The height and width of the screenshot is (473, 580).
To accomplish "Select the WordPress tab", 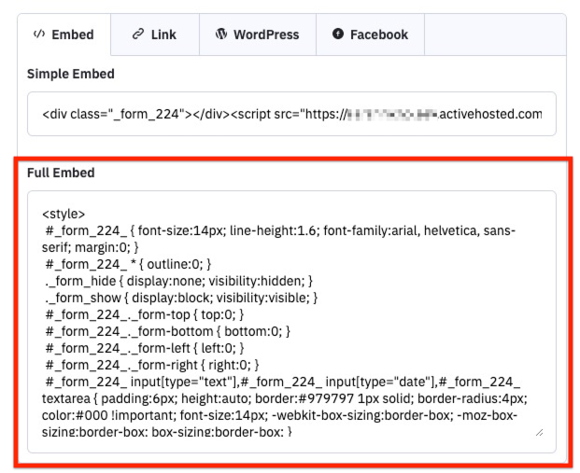I will point(257,35).
